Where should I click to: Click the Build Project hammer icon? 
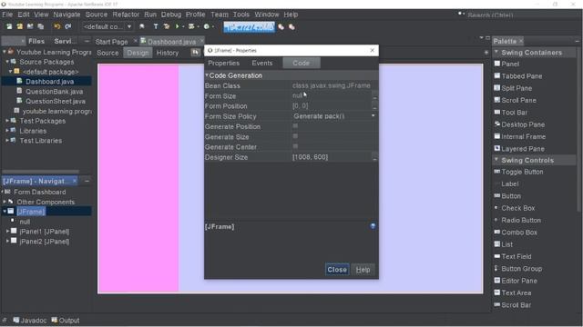pos(156,26)
